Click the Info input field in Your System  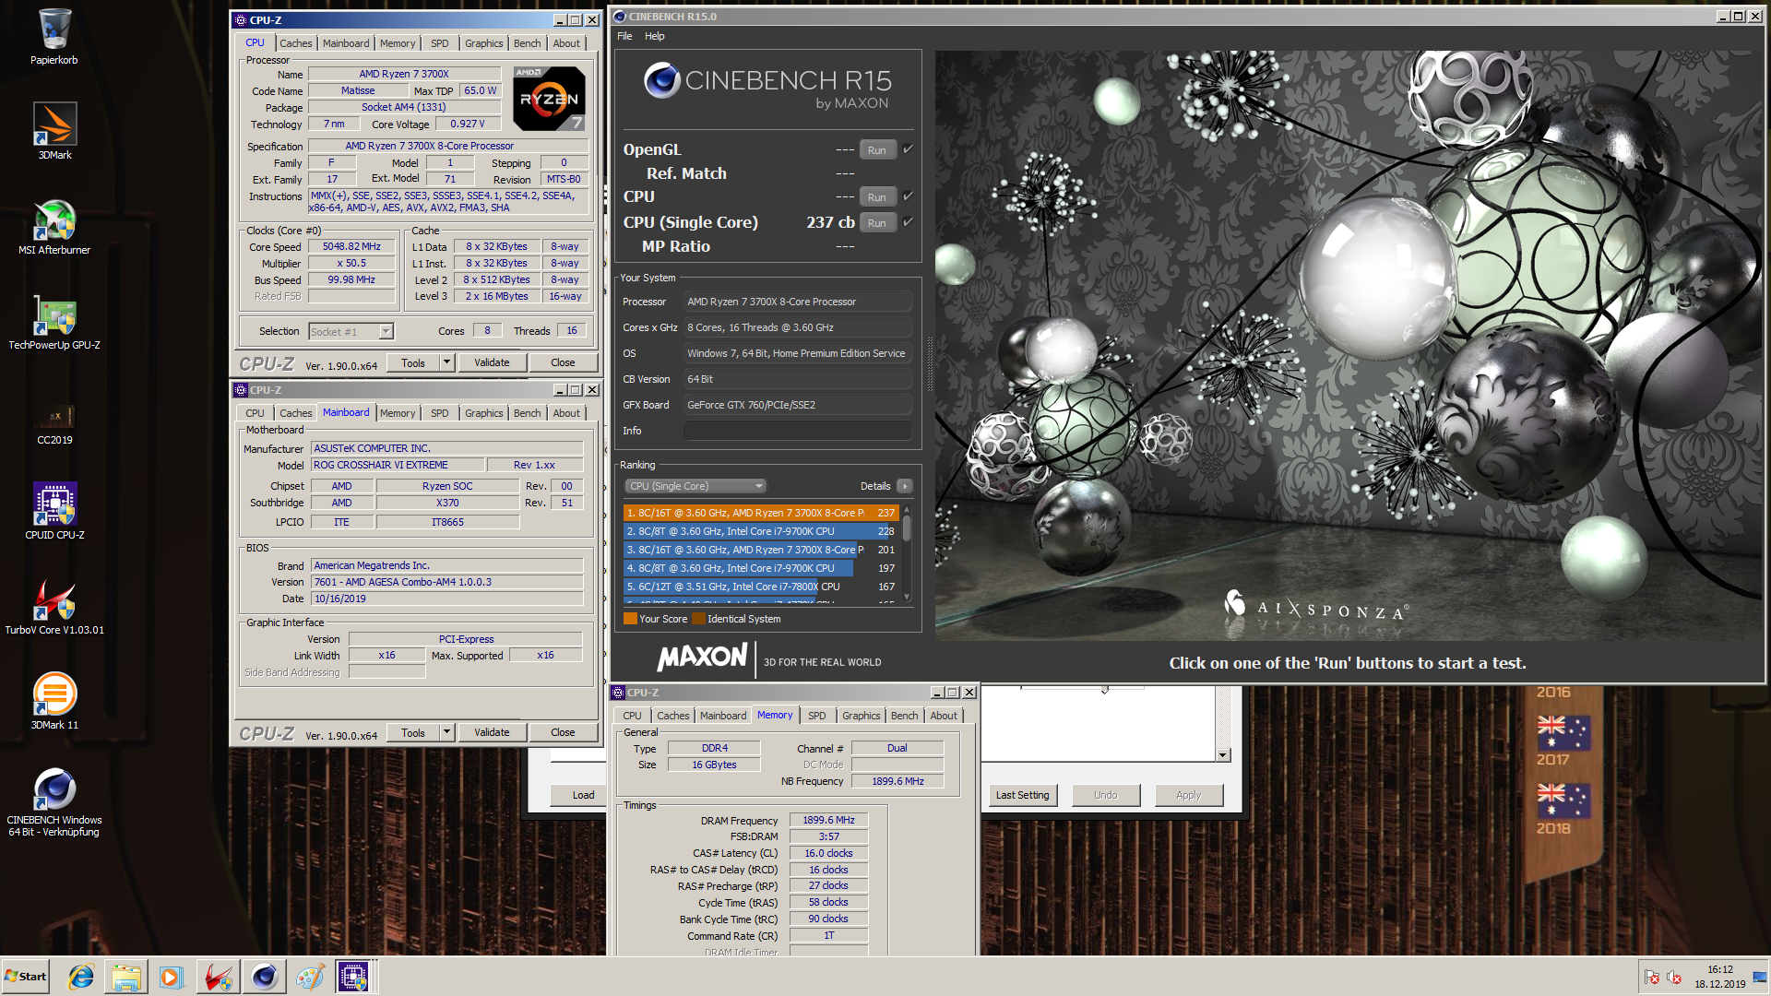(798, 431)
